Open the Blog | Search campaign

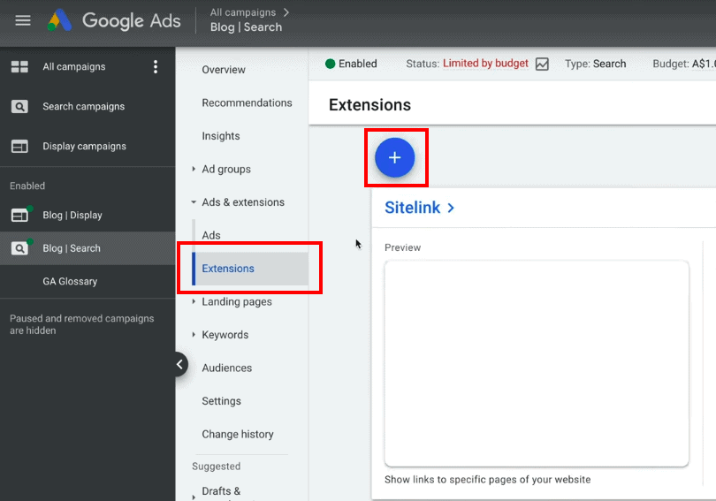[72, 248]
